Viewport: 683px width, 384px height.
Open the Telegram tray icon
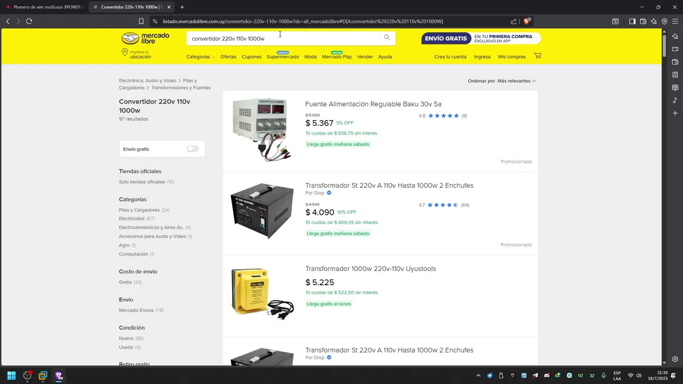[x=535, y=375]
